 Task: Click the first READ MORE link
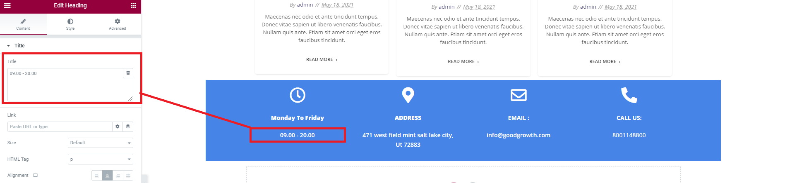tap(322, 59)
